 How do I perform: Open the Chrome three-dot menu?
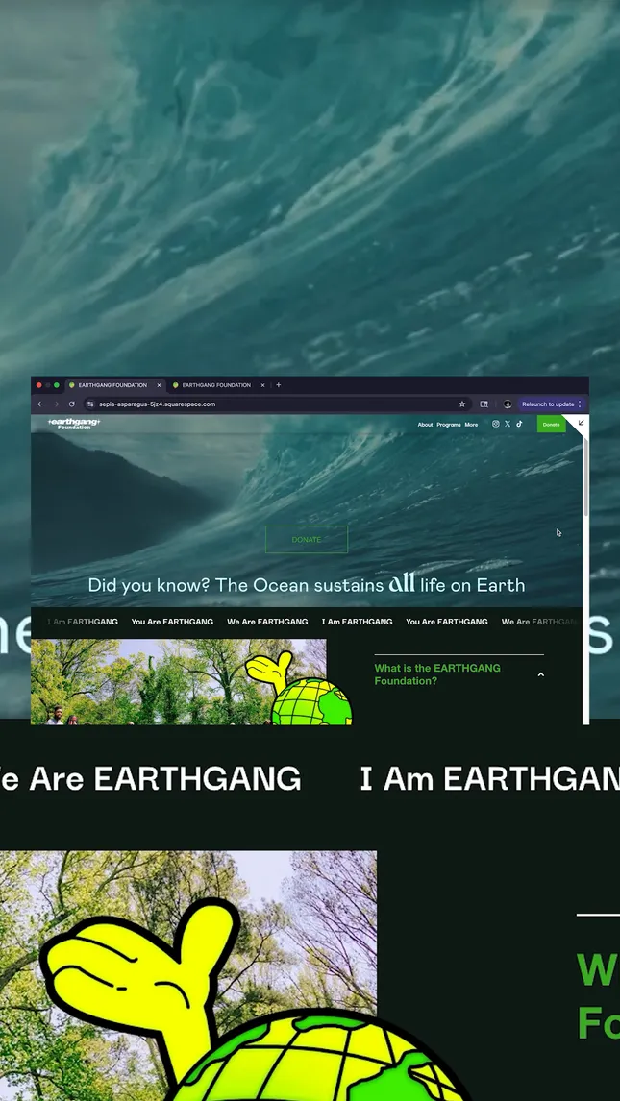click(580, 404)
